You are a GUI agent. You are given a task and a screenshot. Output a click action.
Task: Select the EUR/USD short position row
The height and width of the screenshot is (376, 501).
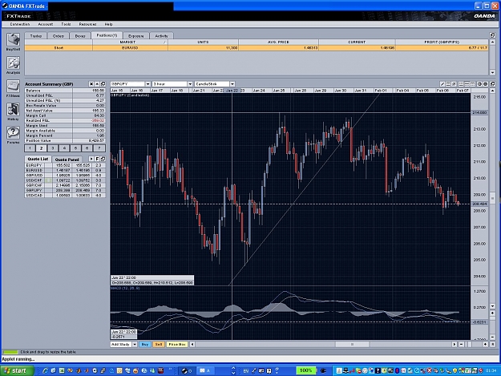[257, 48]
